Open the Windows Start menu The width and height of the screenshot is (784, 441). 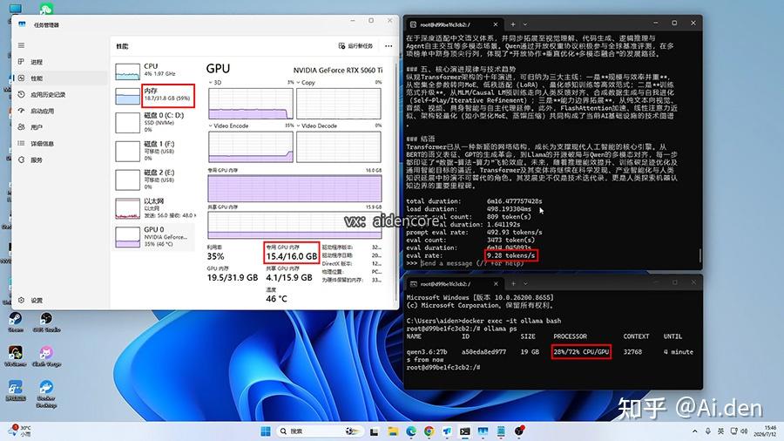266,431
